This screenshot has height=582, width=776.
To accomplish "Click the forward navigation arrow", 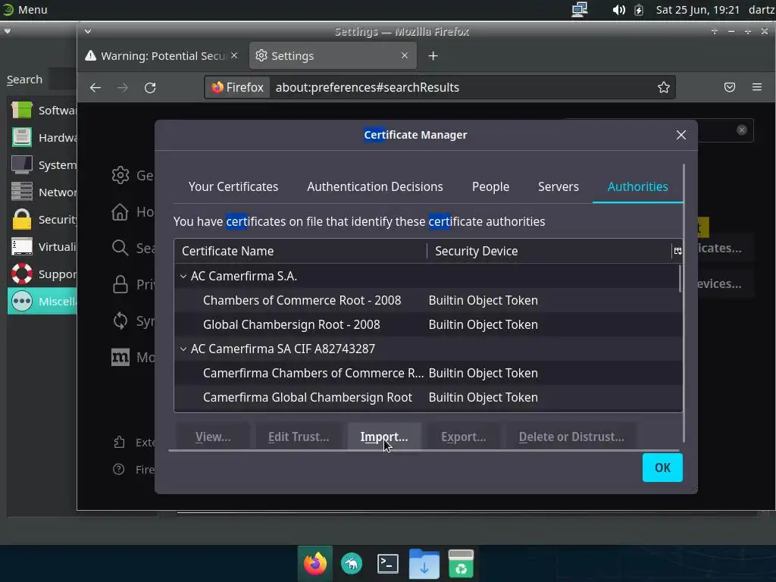I will [x=123, y=88].
